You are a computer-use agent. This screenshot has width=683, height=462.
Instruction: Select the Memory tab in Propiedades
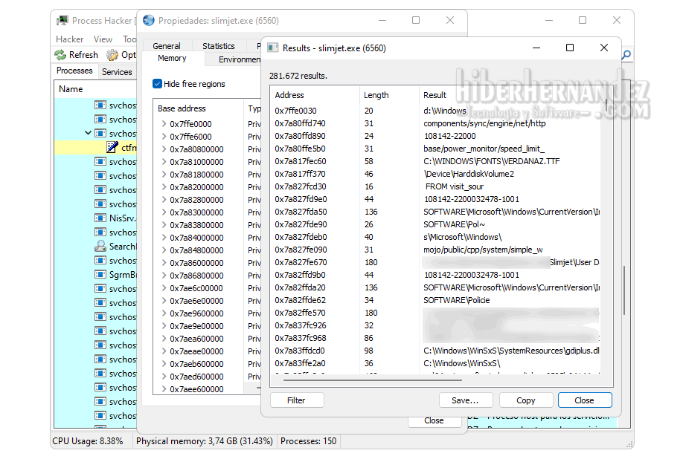[x=172, y=58]
